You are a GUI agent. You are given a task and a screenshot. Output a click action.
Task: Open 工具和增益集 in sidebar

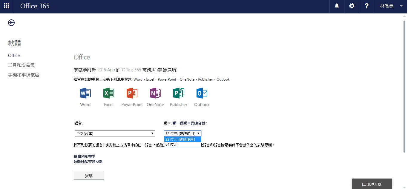(x=22, y=65)
